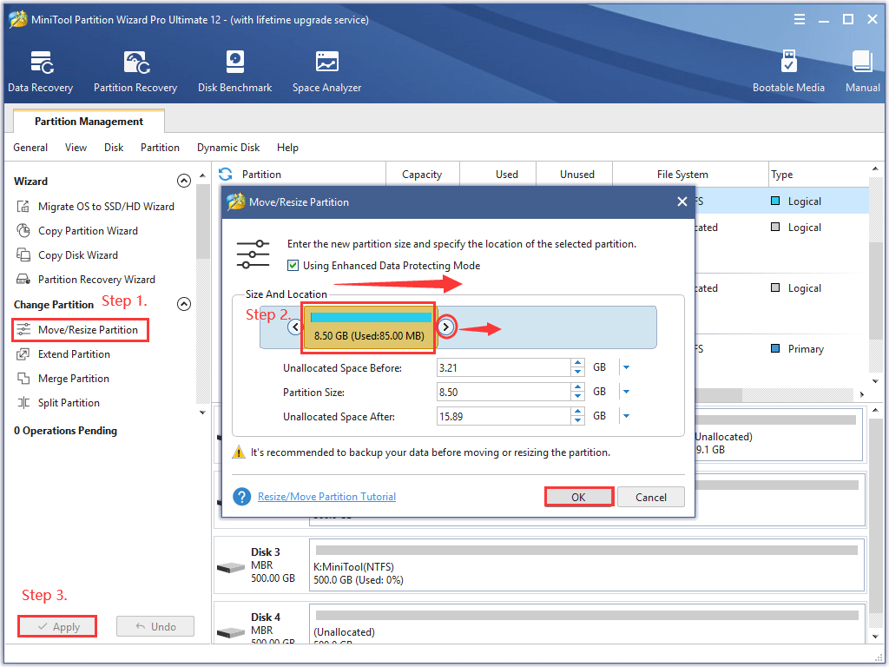Open the GB unit dropdown for Partition Size
The width and height of the screenshot is (889, 667).
[x=626, y=391]
